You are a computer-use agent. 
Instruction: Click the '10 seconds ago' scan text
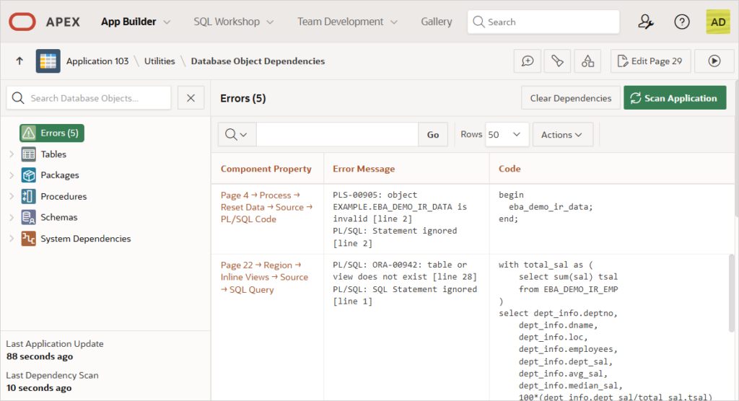coord(39,388)
